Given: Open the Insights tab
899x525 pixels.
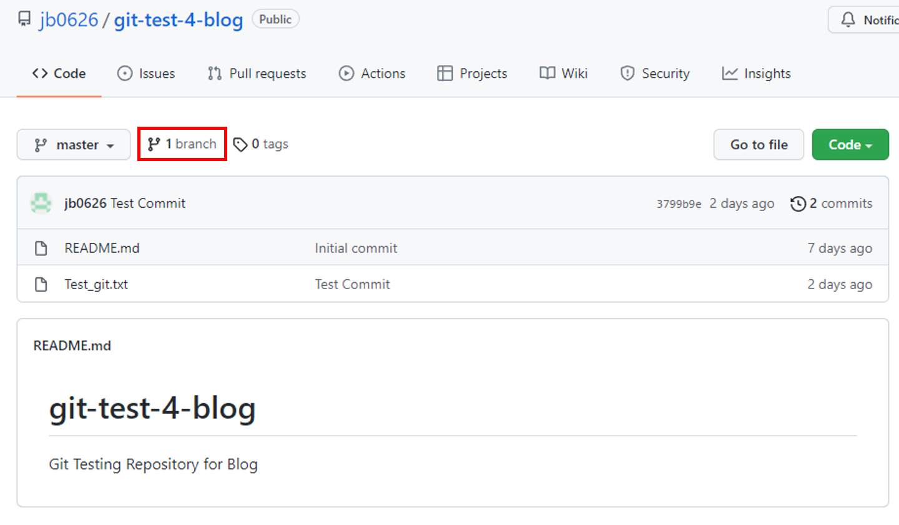Looking at the screenshot, I should [x=756, y=74].
